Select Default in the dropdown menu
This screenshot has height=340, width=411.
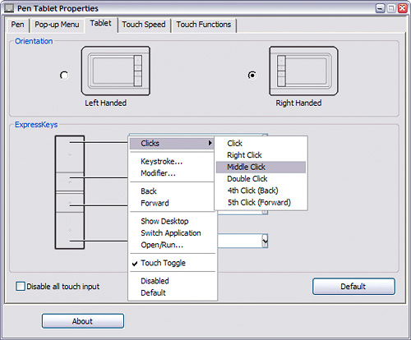(173, 293)
